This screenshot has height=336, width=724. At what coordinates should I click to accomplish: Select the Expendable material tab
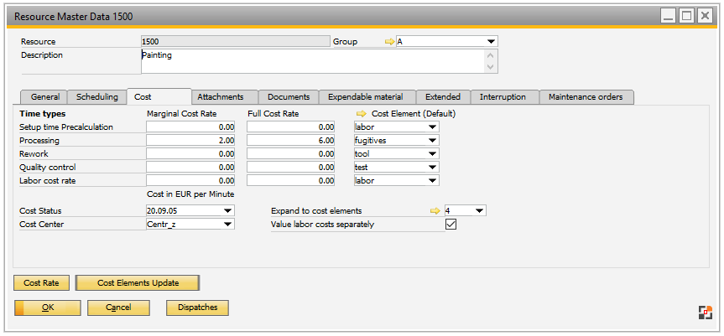(365, 97)
